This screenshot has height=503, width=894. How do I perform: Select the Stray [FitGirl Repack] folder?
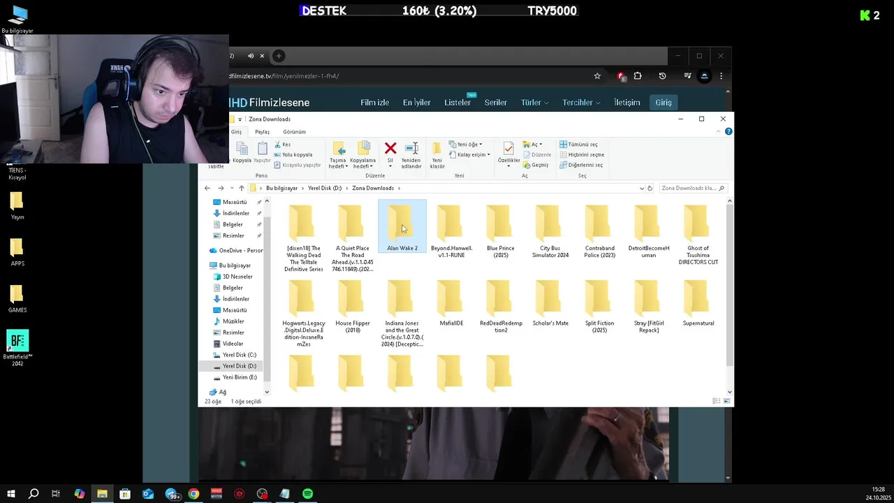tap(649, 306)
